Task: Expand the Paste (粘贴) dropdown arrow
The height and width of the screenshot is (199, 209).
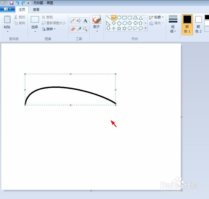Action: (x=8, y=32)
